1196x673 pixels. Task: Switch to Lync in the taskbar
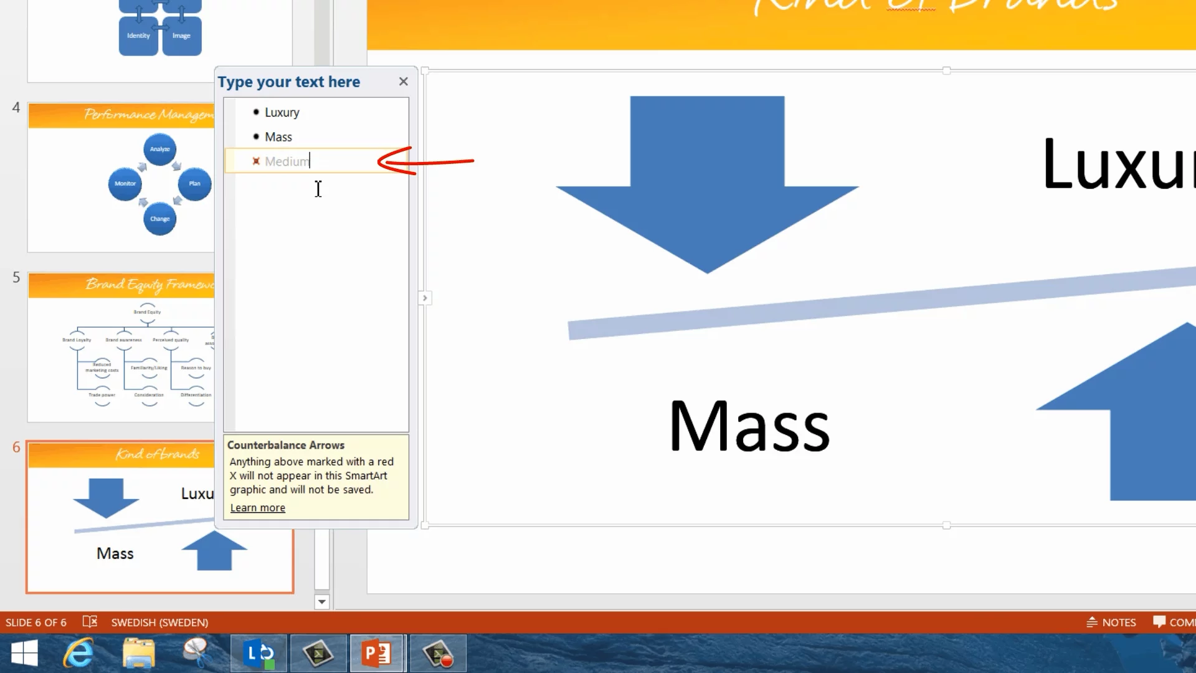pos(259,654)
